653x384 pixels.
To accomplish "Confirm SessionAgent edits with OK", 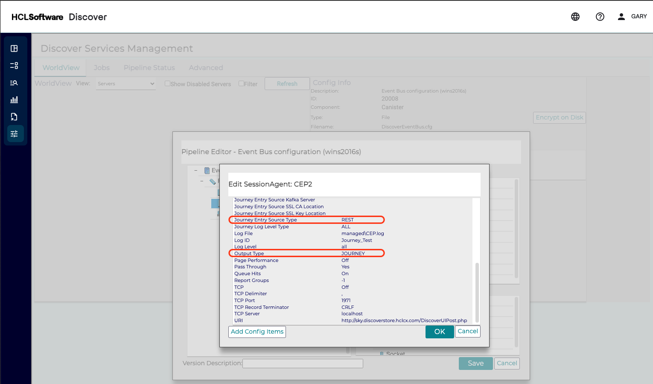I will click(x=440, y=332).
